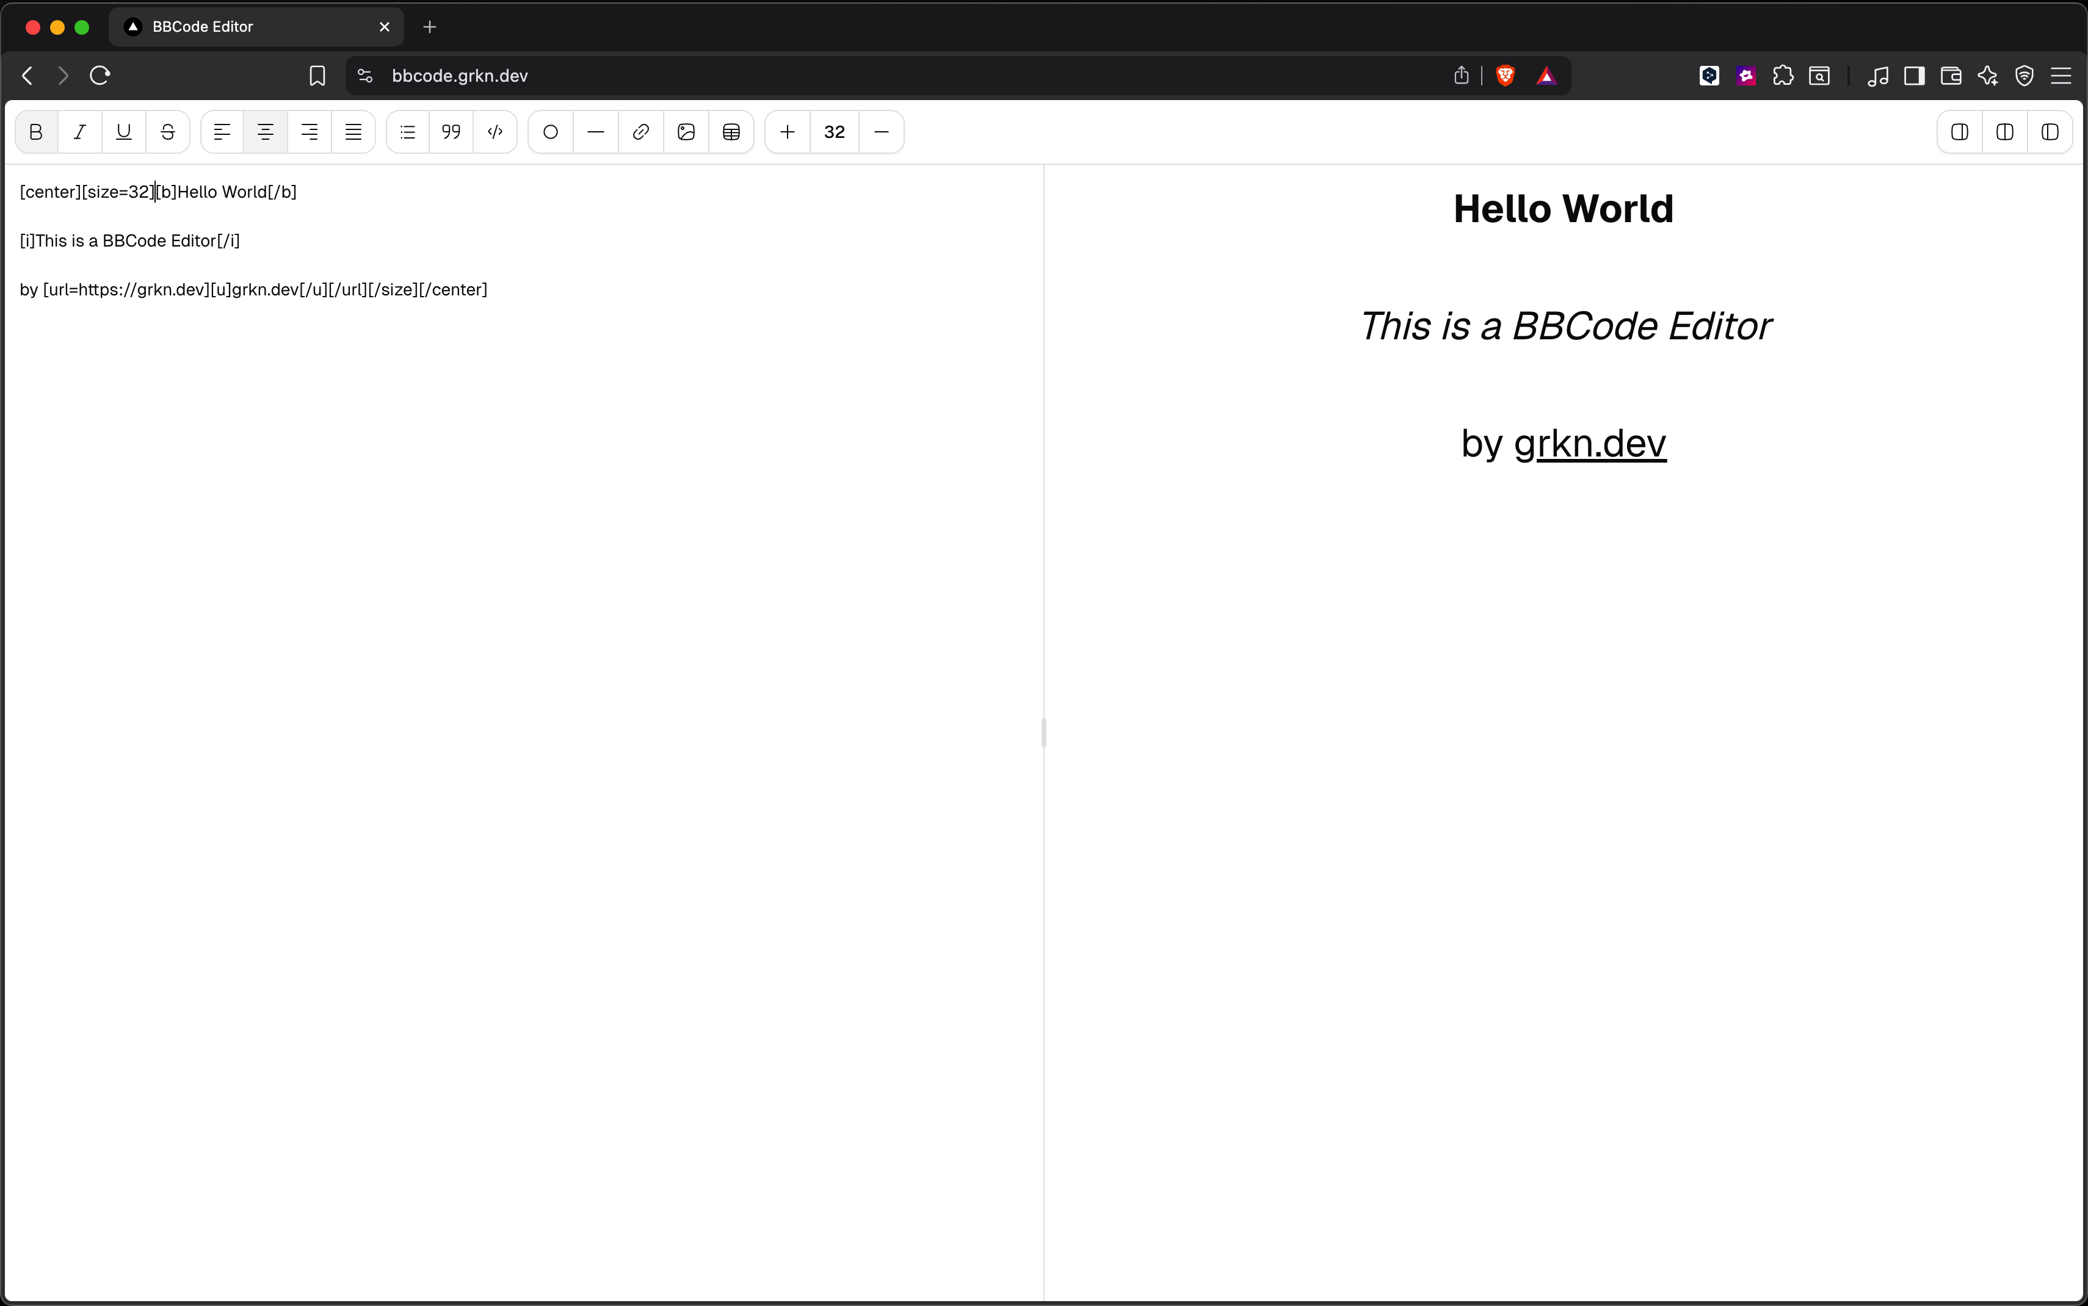Toggle underline formatting button
Image resolution: width=2088 pixels, height=1306 pixels.
(123, 132)
